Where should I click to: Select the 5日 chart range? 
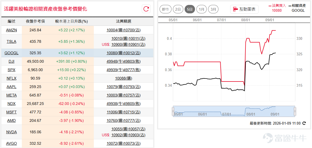click(x=190, y=9)
